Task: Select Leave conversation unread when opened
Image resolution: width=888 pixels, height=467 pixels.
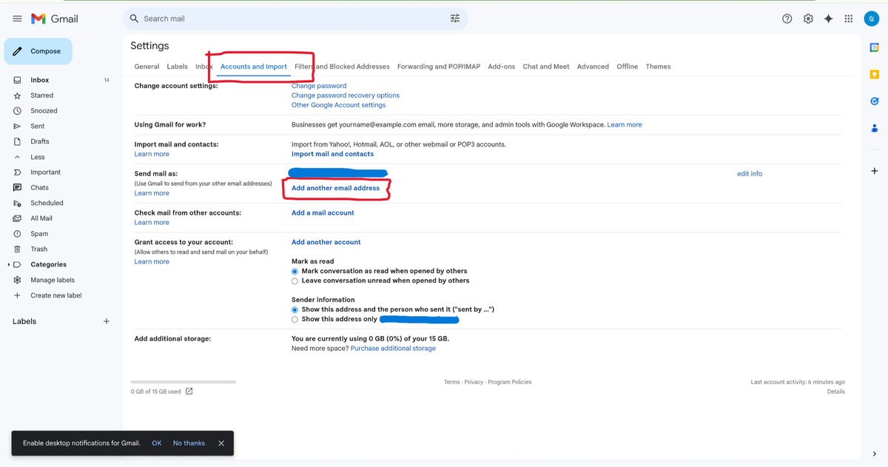Action: [295, 281]
